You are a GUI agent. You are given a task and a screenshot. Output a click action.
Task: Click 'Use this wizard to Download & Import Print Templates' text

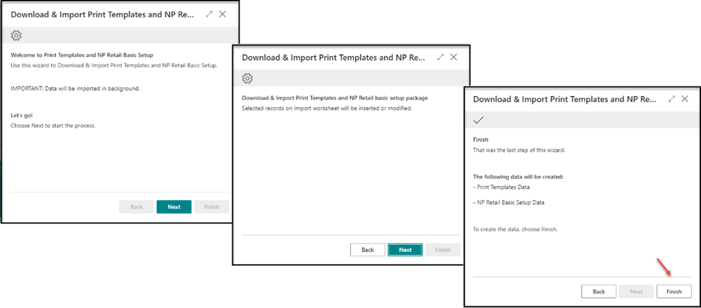click(114, 65)
